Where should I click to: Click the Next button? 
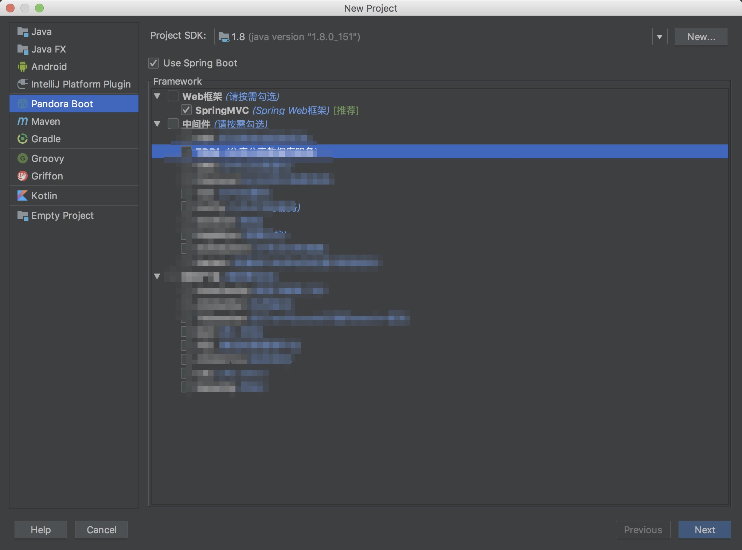[x=705, y=530]
